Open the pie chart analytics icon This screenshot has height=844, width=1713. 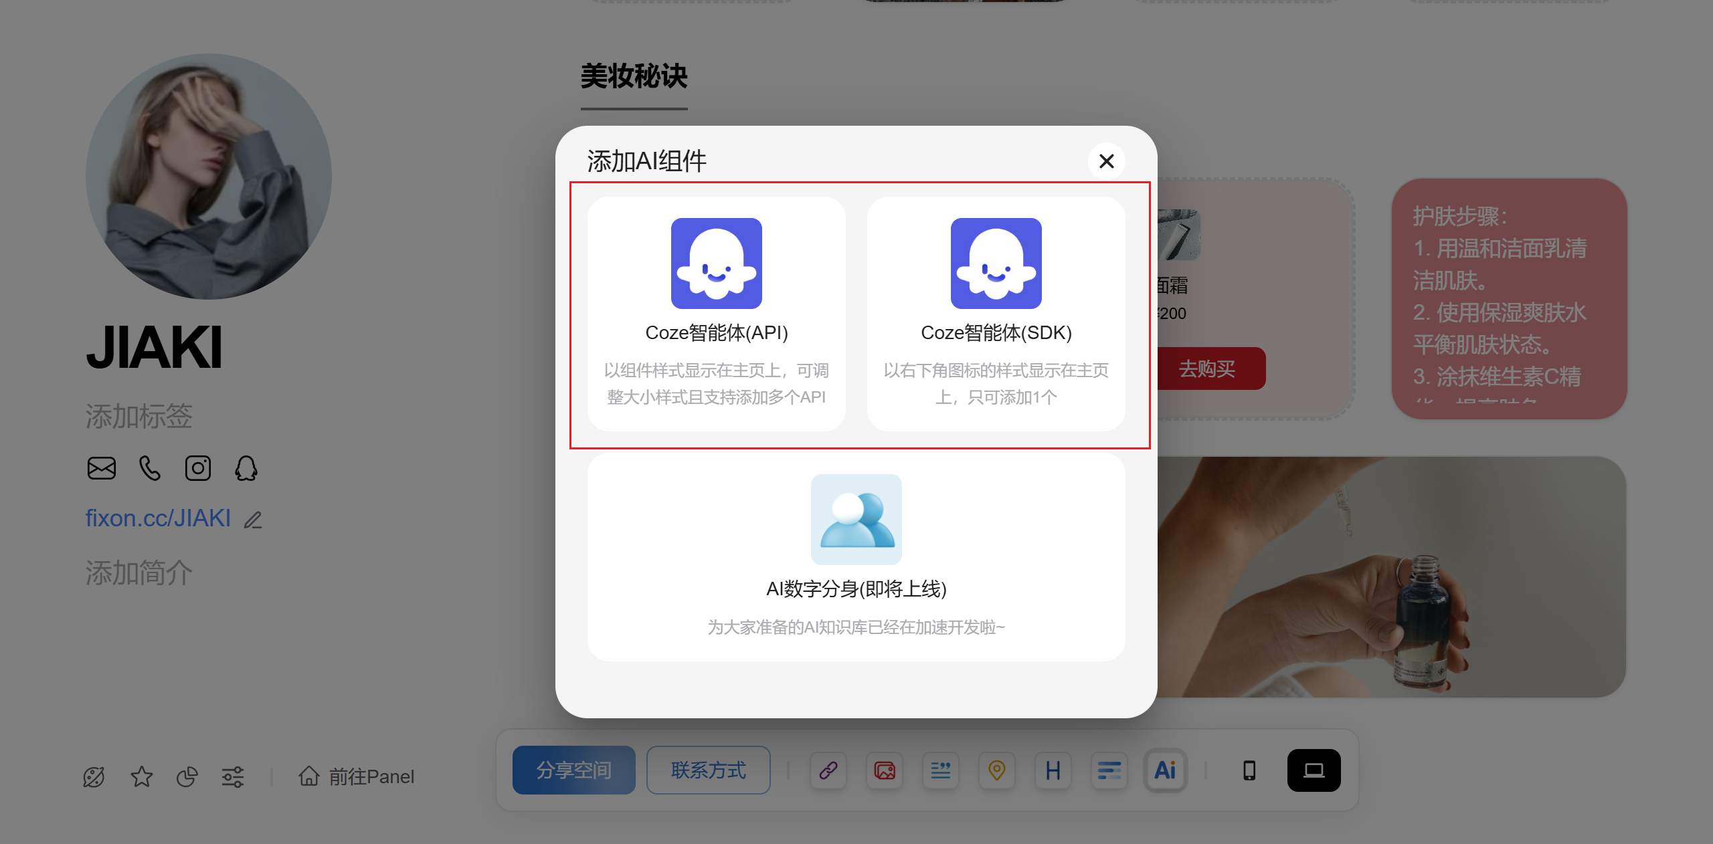tap(187, 776)
